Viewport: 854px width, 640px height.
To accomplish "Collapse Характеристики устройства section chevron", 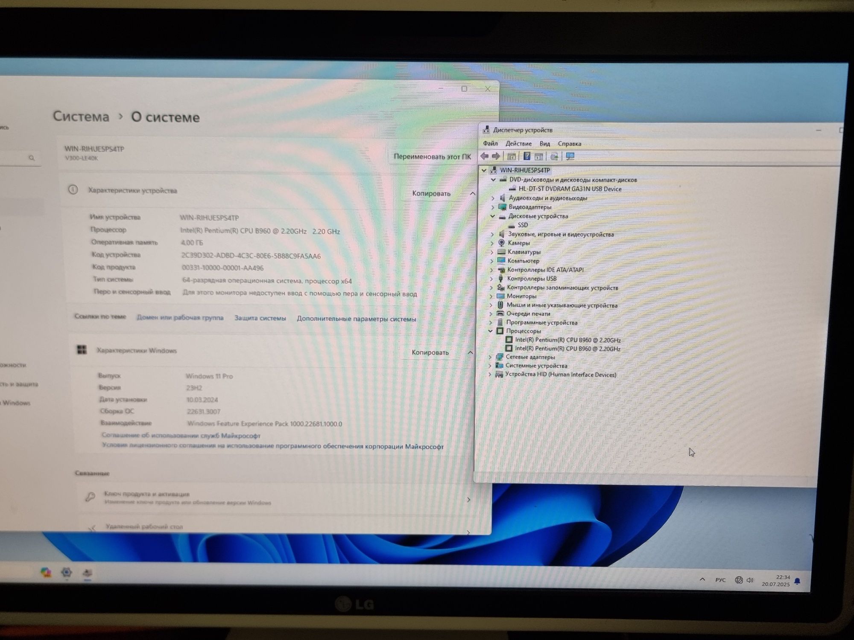I will [x=473, y=194].
